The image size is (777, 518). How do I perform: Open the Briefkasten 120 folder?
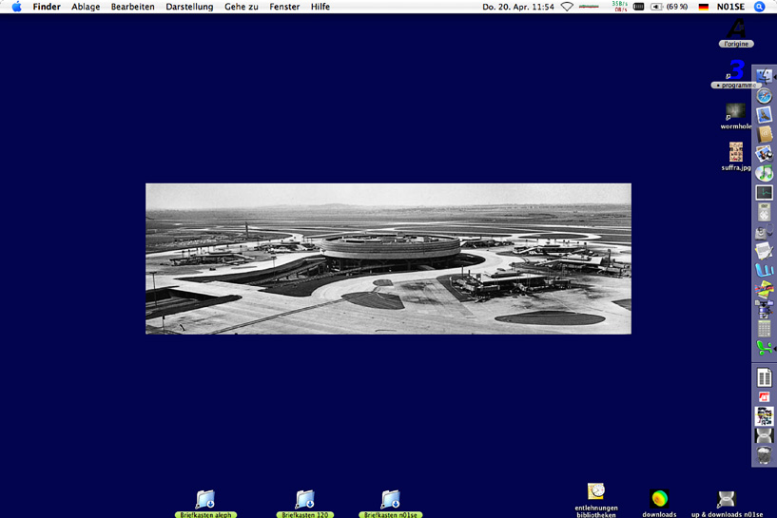[305, 500]
